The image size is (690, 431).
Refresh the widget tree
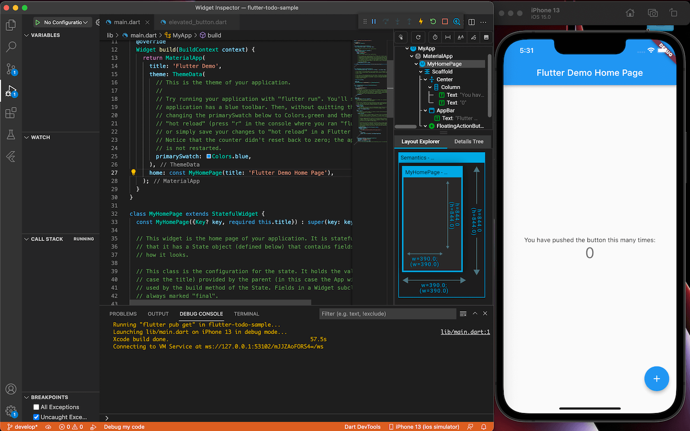418,37
